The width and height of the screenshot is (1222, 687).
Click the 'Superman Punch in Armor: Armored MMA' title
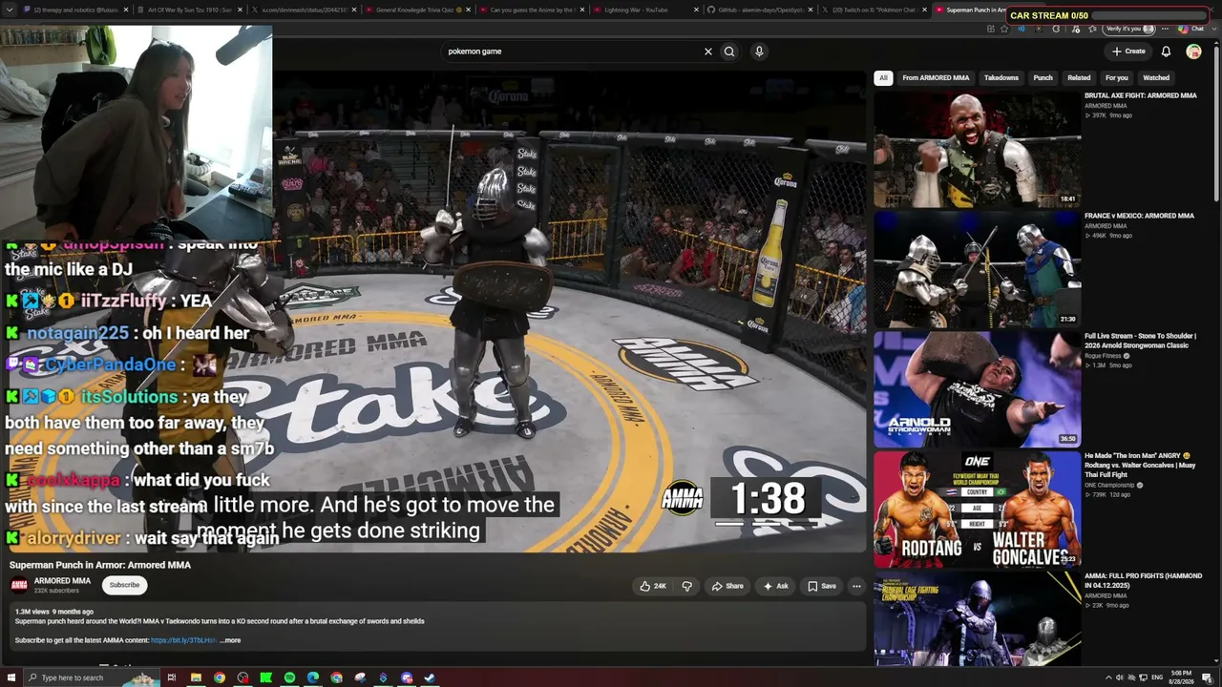click(x=100, y=565)
